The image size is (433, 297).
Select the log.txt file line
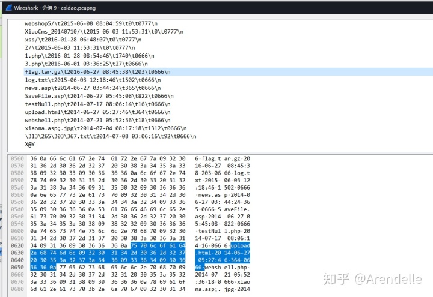(93, 80)
